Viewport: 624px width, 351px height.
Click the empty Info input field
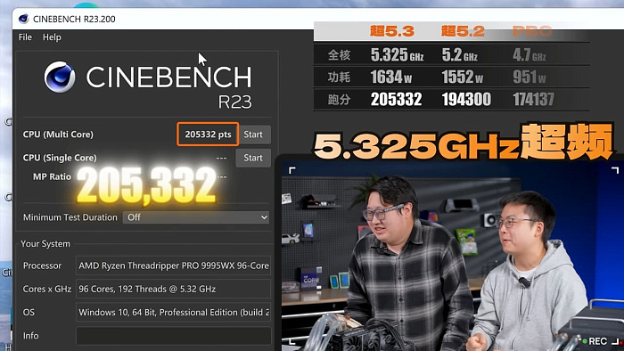click(x=174, y=336)
